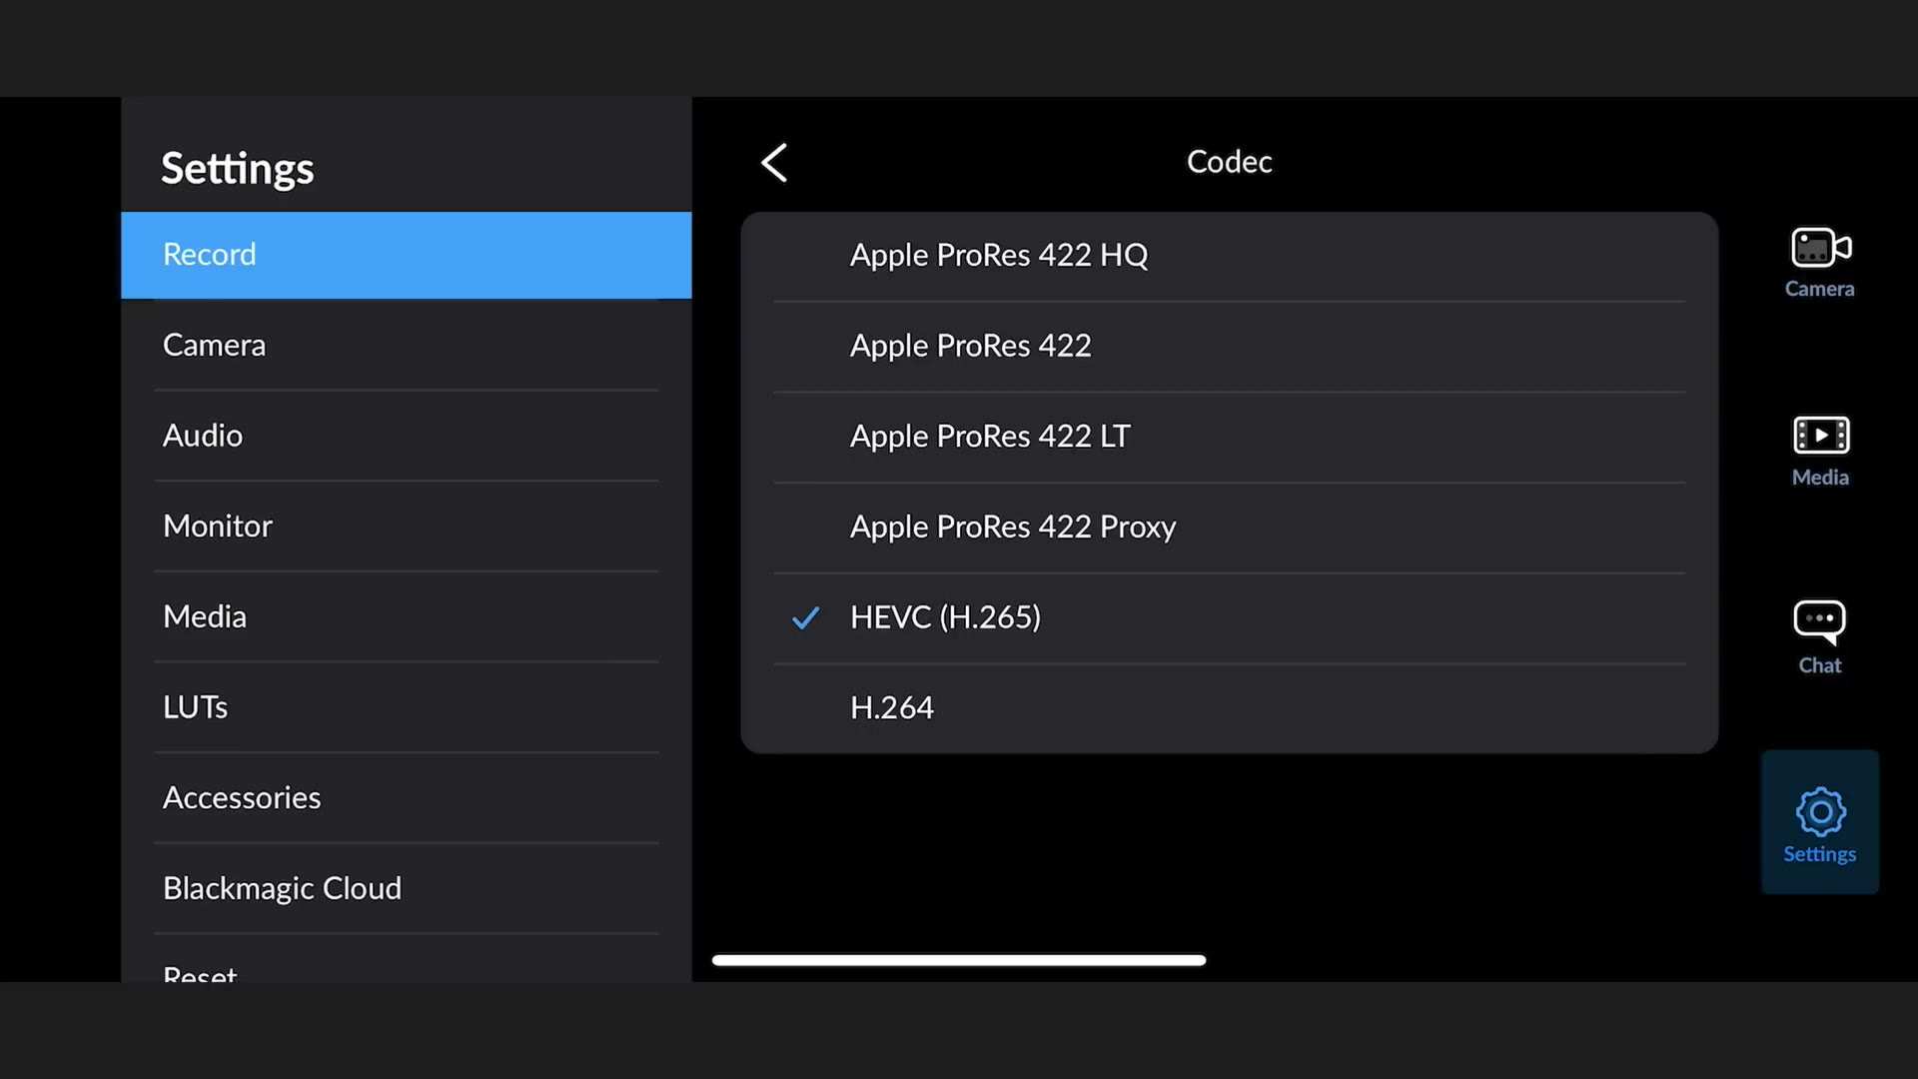Open Record settings category

(406, 255)
